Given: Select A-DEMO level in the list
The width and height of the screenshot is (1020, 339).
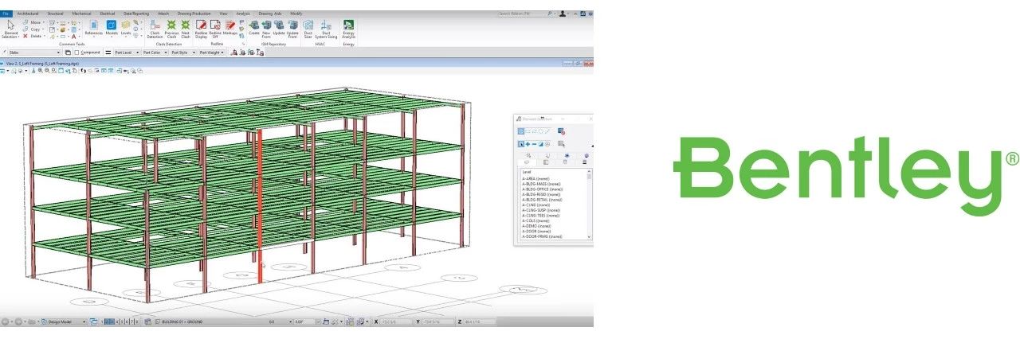Looking at the screenshot, I should tap(535, 226).
